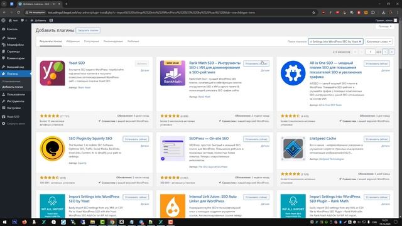Click the Yoast SEO plugin thumbnail
The height and width of the screenshot is (226, 402).
click(x=52, y=73)
